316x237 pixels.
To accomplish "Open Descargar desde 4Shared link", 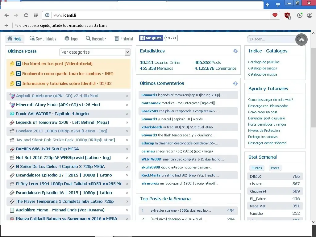I will coord(267,143).
